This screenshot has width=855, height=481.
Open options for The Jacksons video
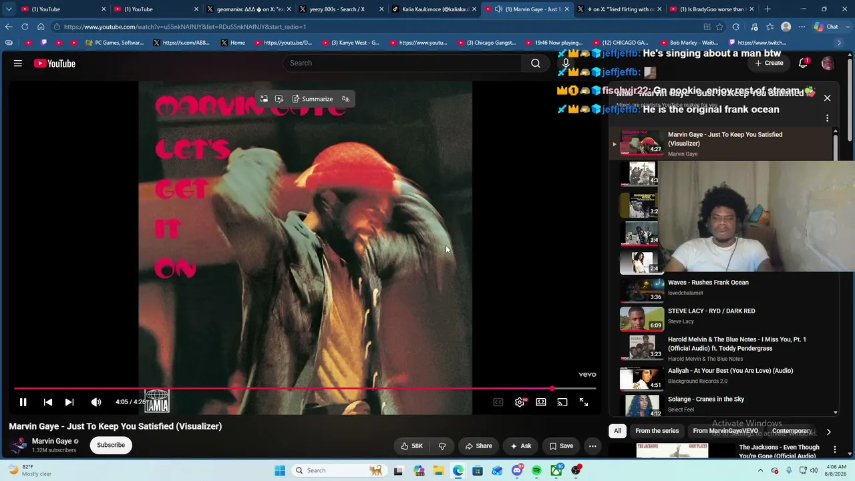(835, 450)
